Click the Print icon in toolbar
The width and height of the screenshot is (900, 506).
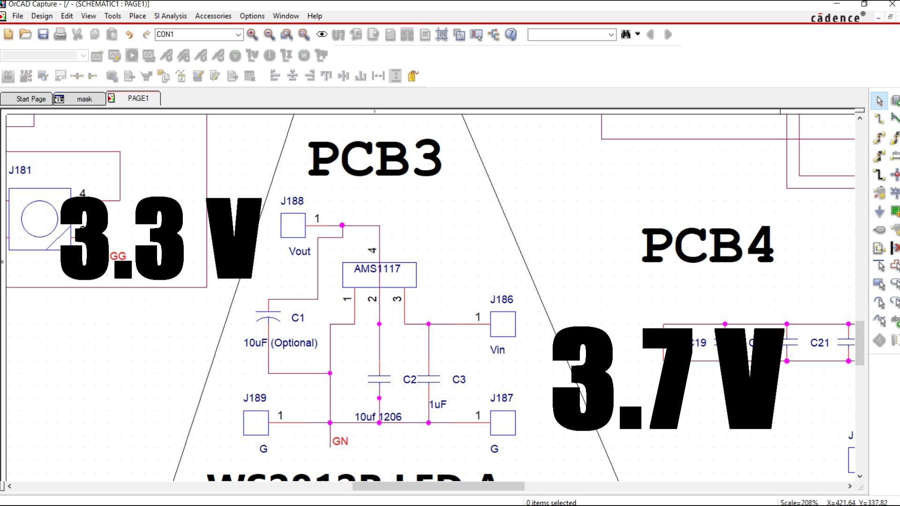coord(60,34)
